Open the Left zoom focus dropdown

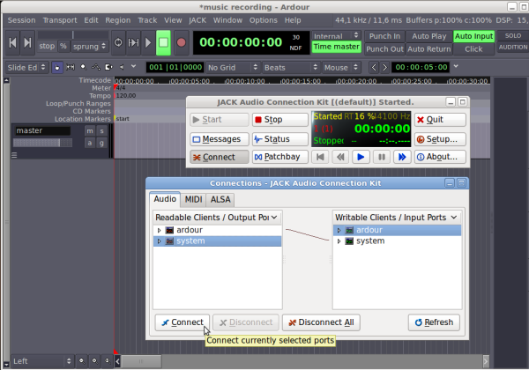pos(42,361)
